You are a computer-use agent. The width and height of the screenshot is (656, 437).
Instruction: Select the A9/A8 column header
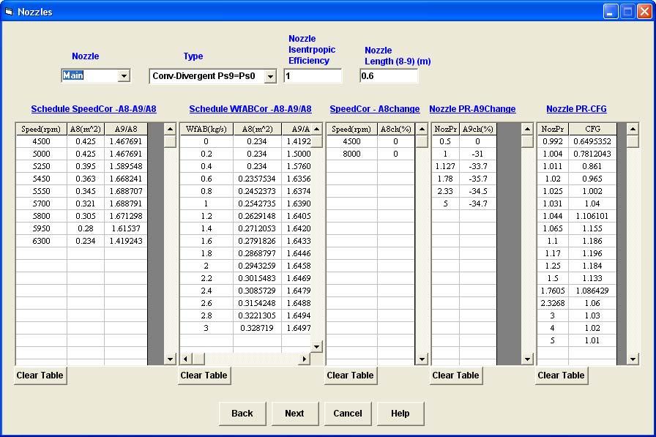126,130
